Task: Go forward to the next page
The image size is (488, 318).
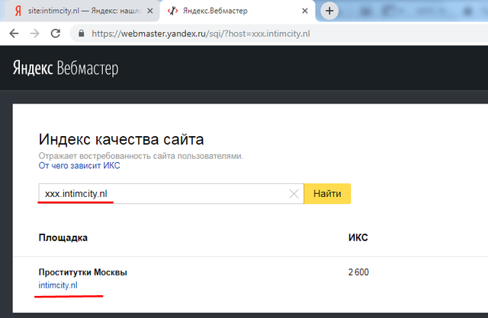Action: [35, 33]
